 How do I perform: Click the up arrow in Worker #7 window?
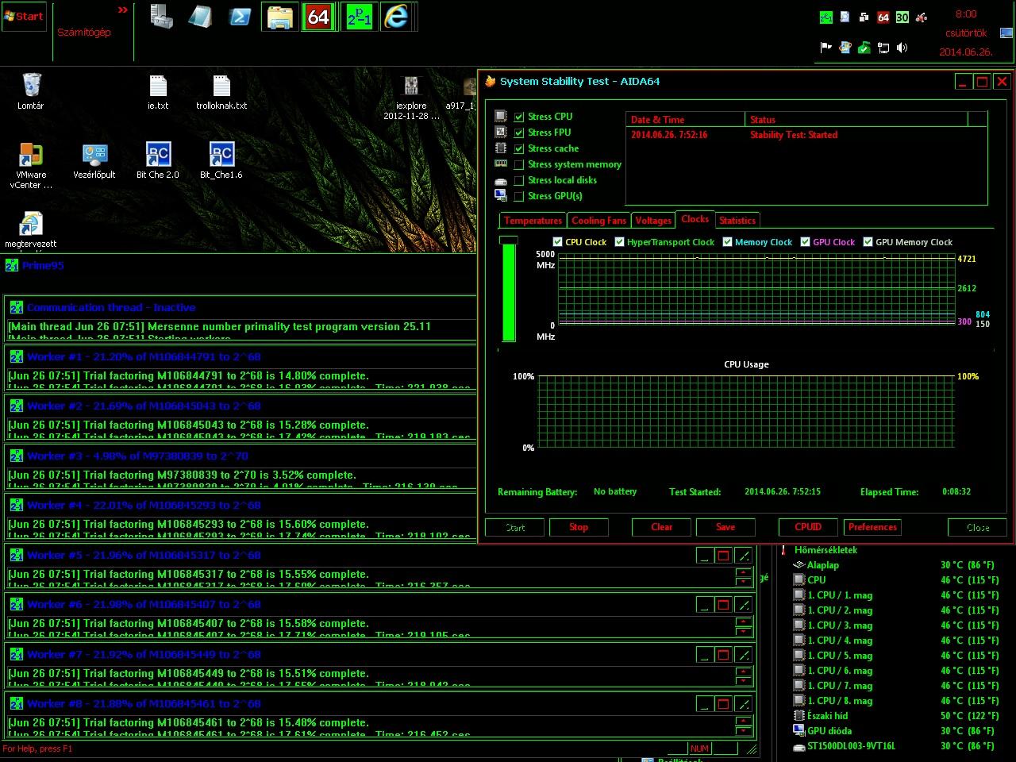click(744, 671)
